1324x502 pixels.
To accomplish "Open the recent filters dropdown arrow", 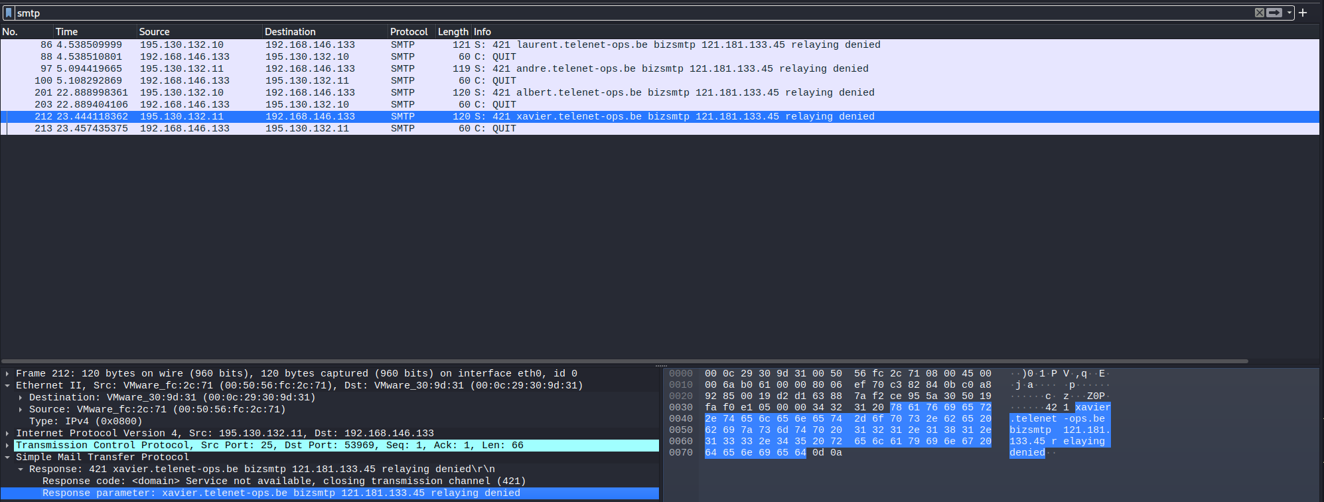I will (1289, 13).
